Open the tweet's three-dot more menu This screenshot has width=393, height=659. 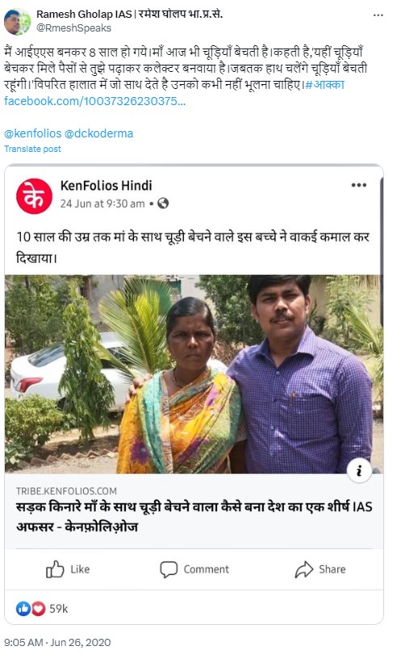[x=378, y=15]
